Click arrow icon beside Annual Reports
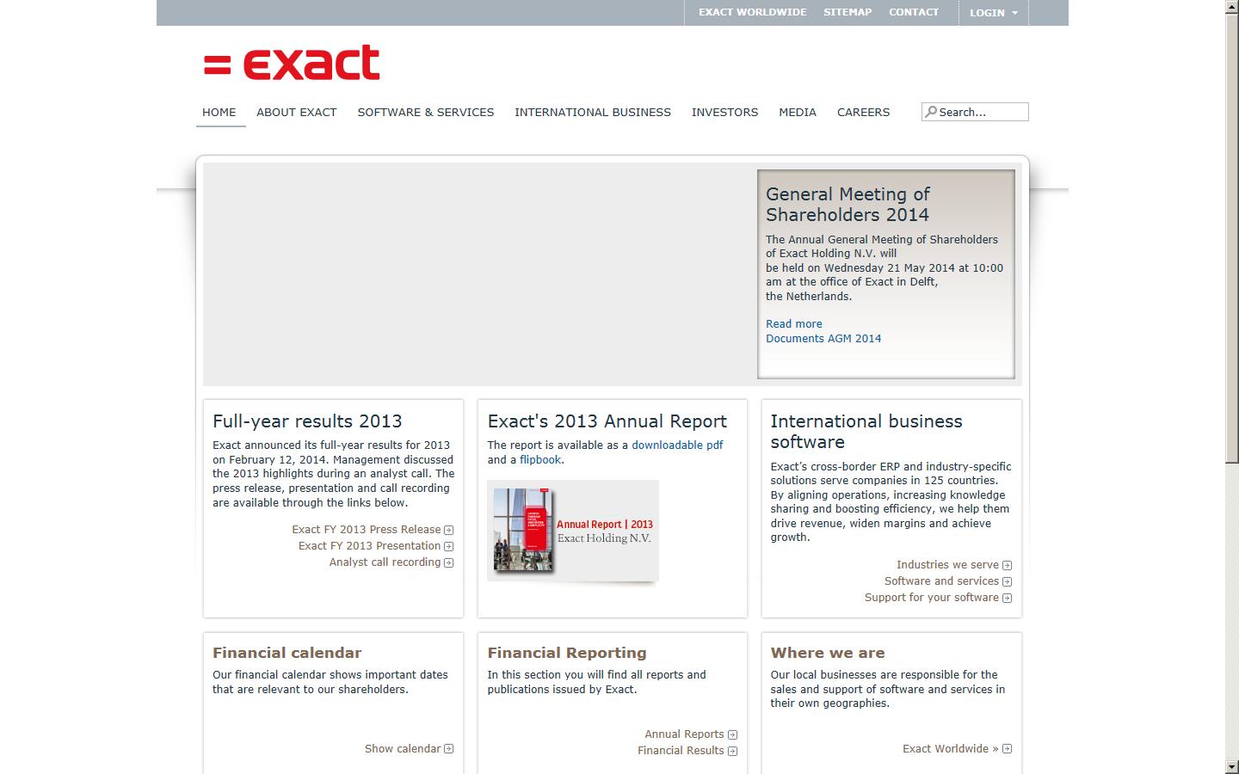The image size is (1239, 774). click(732, 734)
